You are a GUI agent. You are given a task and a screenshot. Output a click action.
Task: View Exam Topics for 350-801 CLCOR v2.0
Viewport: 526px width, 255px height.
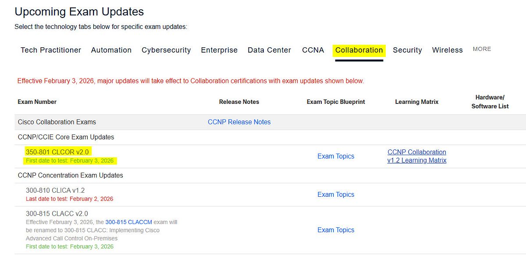[x=336, y=156]
